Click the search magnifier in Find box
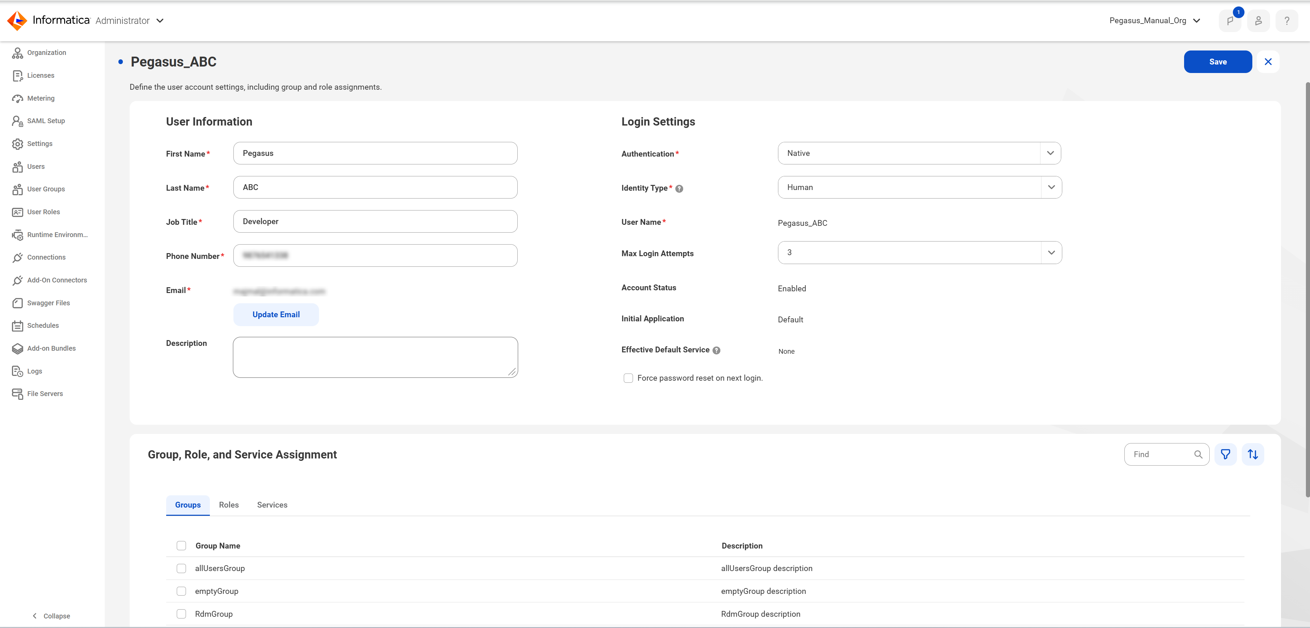Screen dimensions: 1310x628 tap(1198, 455)
